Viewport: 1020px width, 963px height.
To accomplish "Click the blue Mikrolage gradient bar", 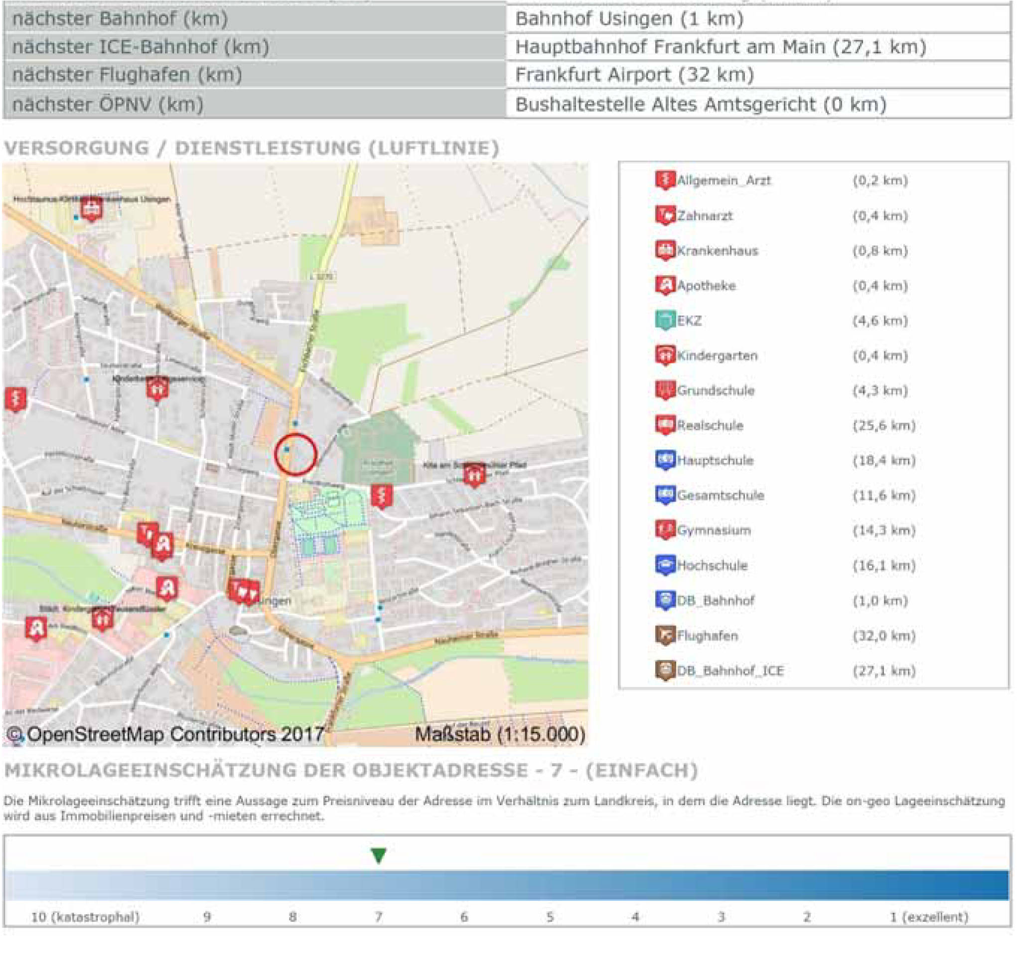I will point(506,885).
